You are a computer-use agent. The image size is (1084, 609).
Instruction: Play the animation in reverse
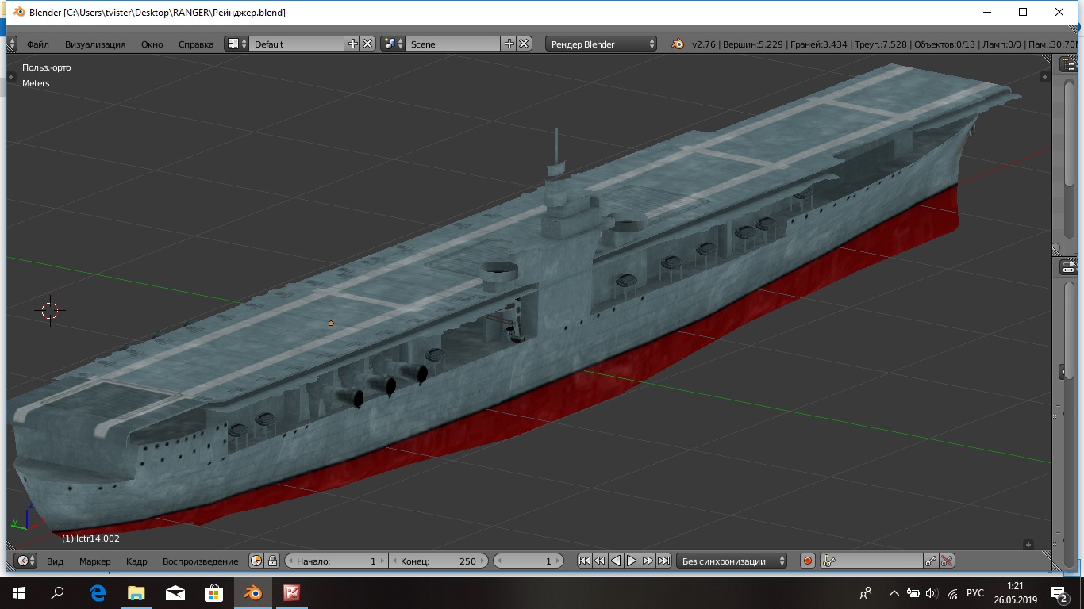coord(616,561)
